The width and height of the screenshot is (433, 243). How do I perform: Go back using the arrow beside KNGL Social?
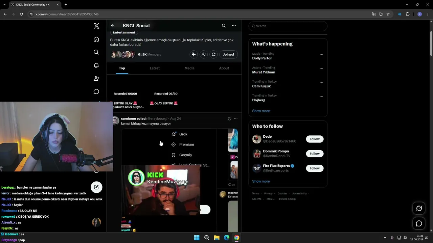[113, 26]
